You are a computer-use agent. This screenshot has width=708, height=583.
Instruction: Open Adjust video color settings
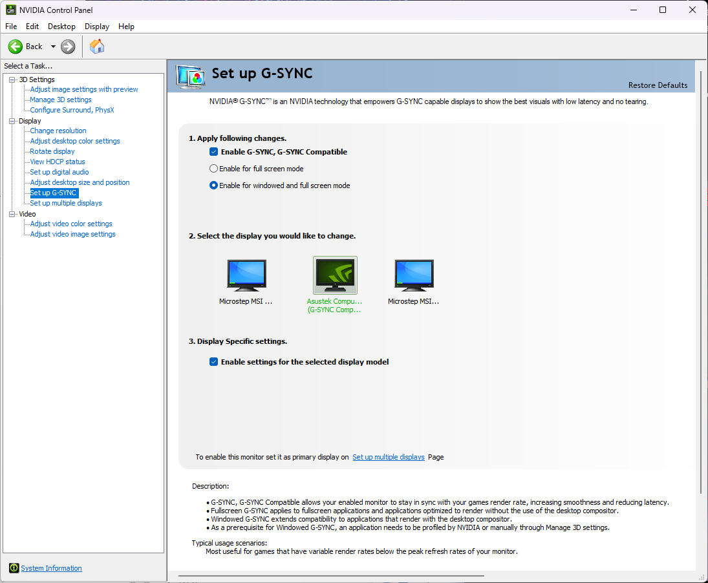(71, 224)
